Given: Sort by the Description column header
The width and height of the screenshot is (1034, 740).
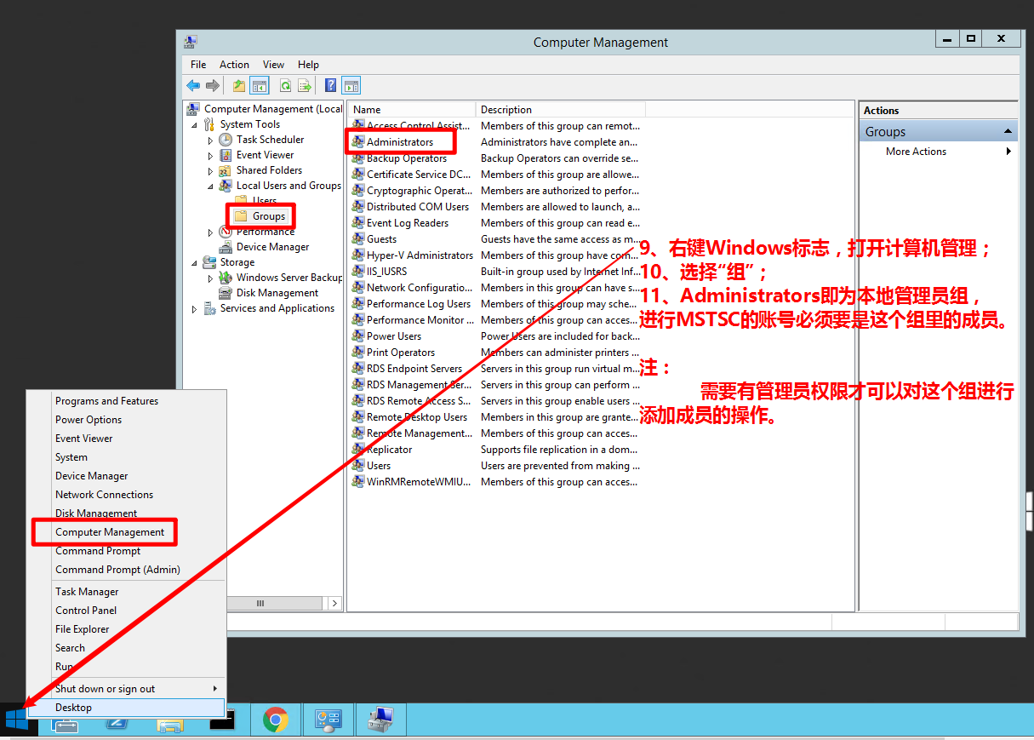Looking at the screenshot, I should tap(561, 109).
